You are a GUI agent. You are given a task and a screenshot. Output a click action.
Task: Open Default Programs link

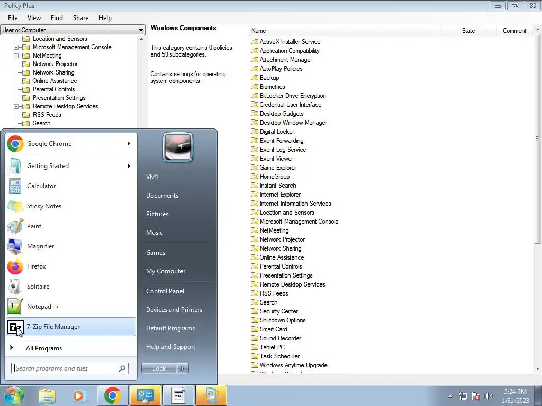point(170,328)
